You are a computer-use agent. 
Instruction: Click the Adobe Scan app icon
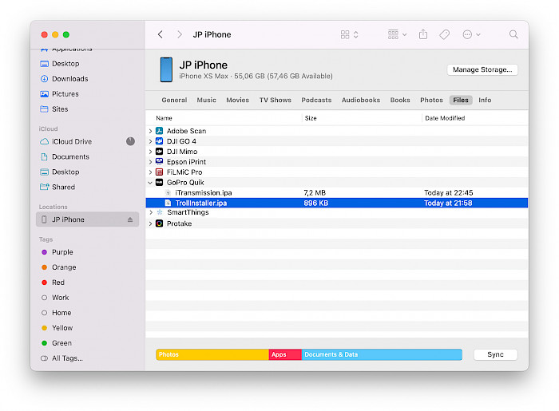160,131
